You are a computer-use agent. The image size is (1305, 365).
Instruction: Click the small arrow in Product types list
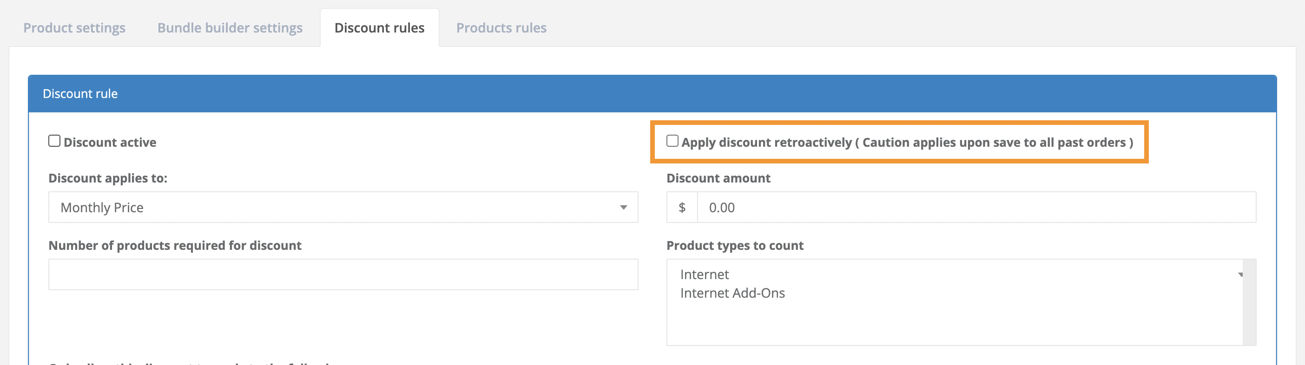click(x=1240, y=275)
